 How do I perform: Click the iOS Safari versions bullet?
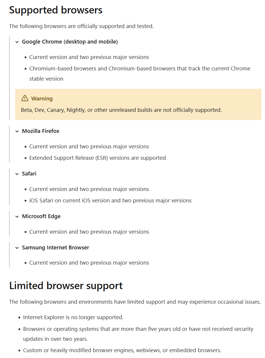(110, 201)
